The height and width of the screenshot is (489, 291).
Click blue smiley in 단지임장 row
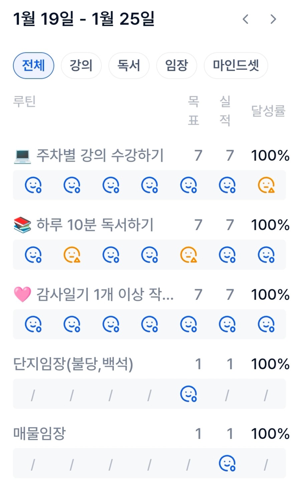tap(189, 394)
